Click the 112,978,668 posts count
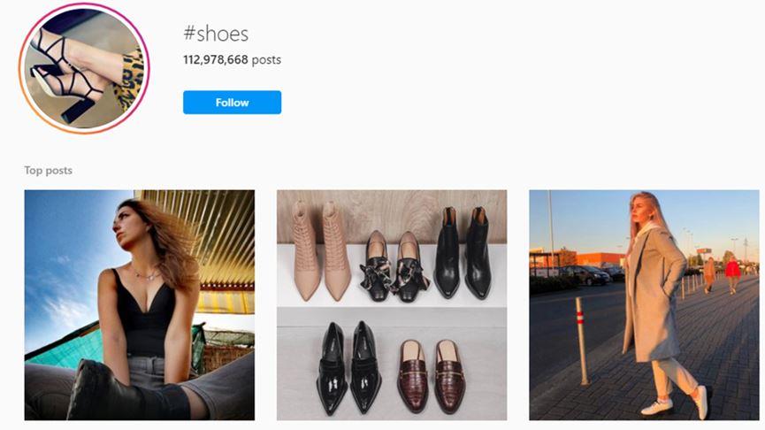This screenshot has height=430, width=765. point(232,60)
